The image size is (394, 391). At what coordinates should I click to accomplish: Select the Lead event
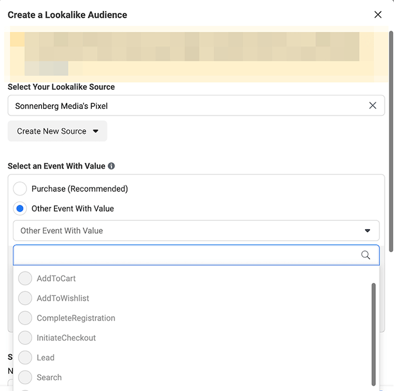pos(36,358)
